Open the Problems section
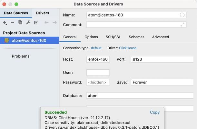Image resolution: width=197 pixels, height=129 pixels. [x=21, y=56]
